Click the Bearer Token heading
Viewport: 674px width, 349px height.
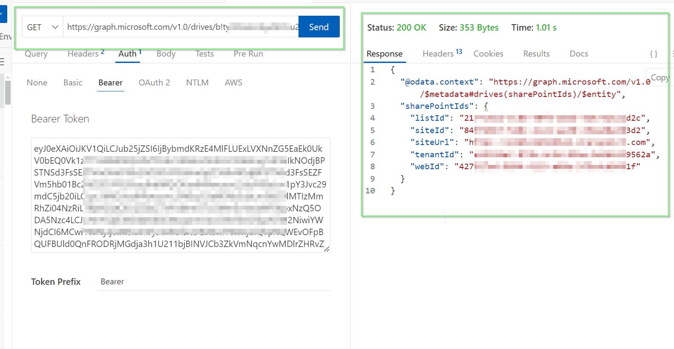(60, 119)
